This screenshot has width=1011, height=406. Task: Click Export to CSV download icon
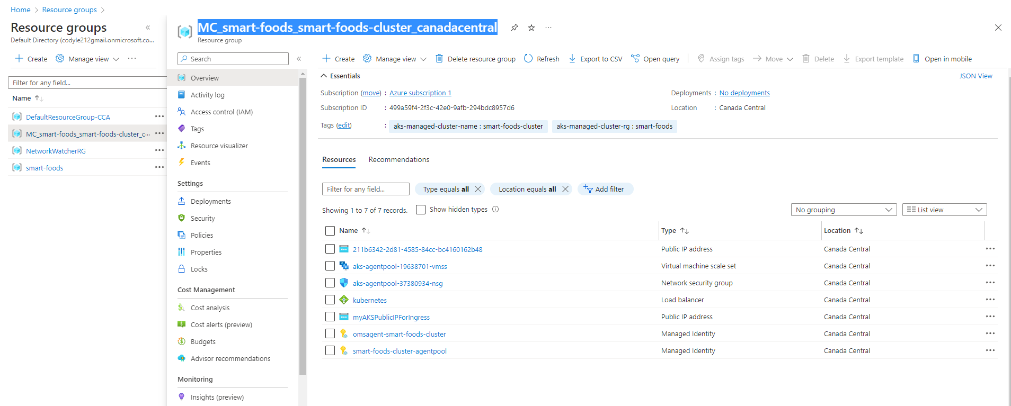572,59
